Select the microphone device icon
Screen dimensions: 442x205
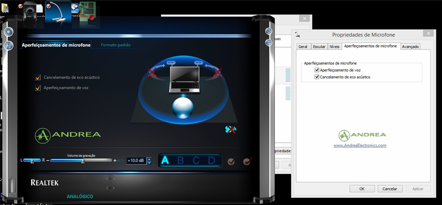coord(58,12)
